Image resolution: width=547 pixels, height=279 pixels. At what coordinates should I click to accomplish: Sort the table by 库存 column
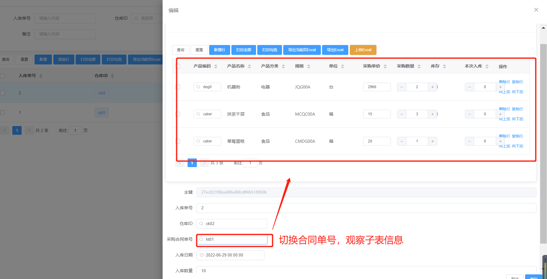[x=444, y=66]
